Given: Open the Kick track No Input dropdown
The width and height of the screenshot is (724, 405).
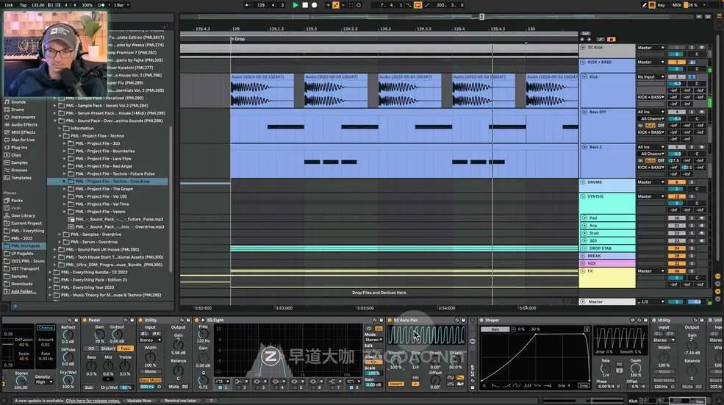Looking at the screenshot, I should pos(650,76).
